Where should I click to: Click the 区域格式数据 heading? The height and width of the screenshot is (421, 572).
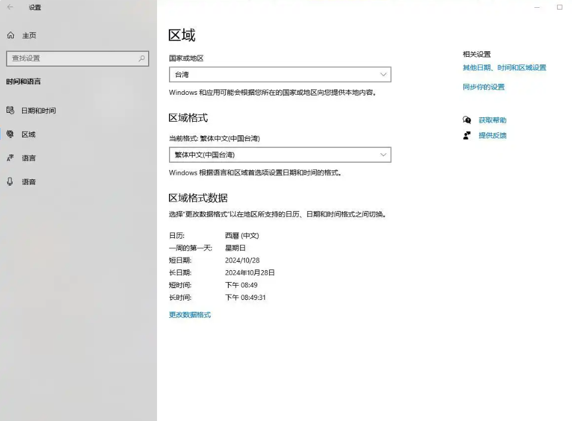tap(198, 198)
